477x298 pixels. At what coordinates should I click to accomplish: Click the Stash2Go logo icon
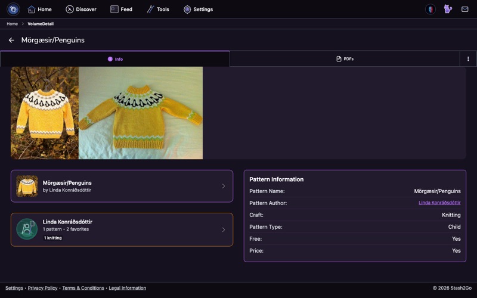13,9
